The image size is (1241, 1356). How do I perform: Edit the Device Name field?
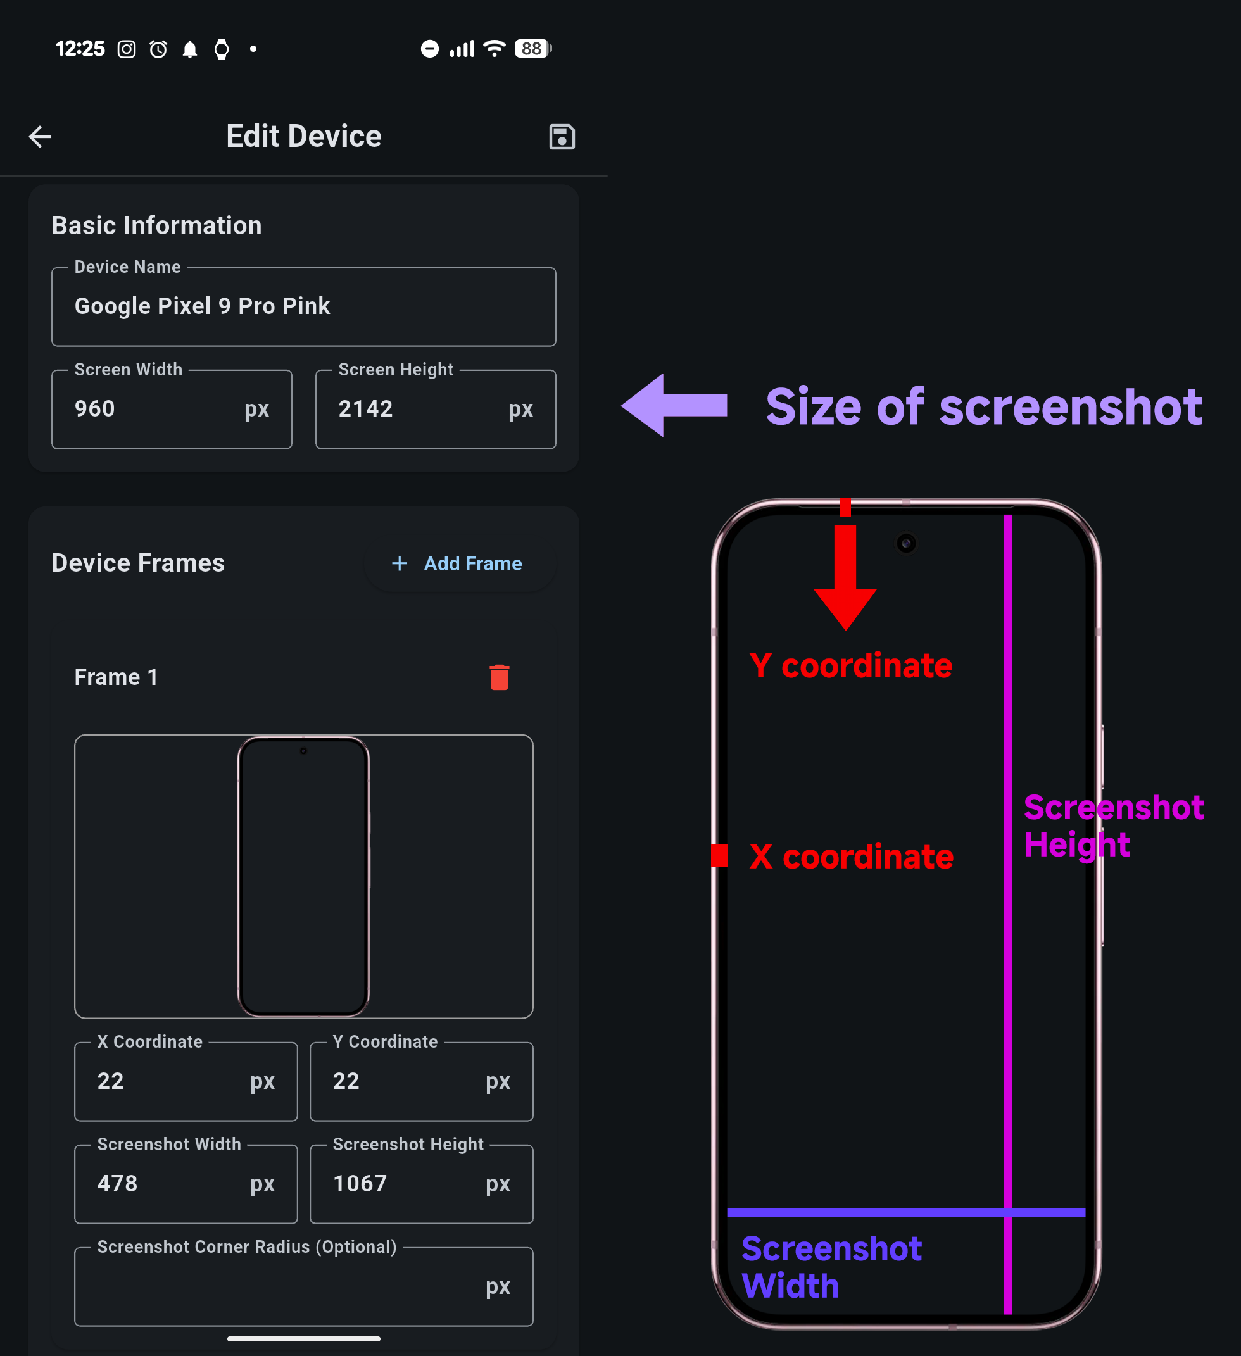tap(303, 306)
